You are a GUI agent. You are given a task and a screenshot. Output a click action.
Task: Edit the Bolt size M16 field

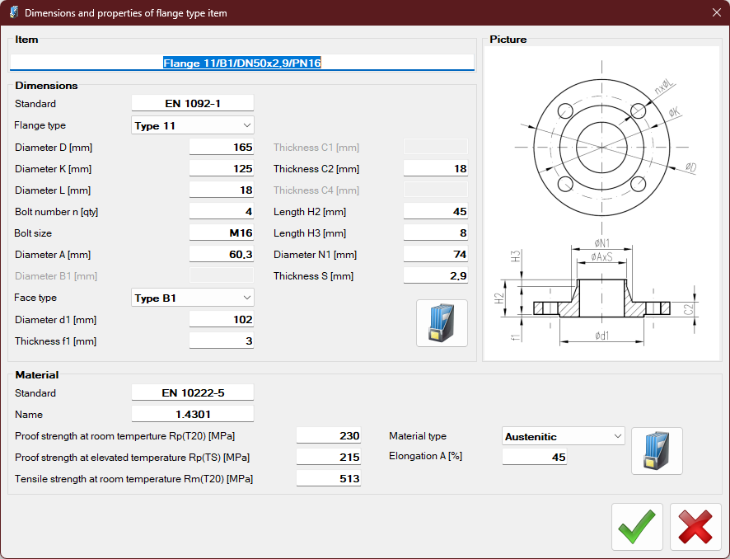pos(222,233)
